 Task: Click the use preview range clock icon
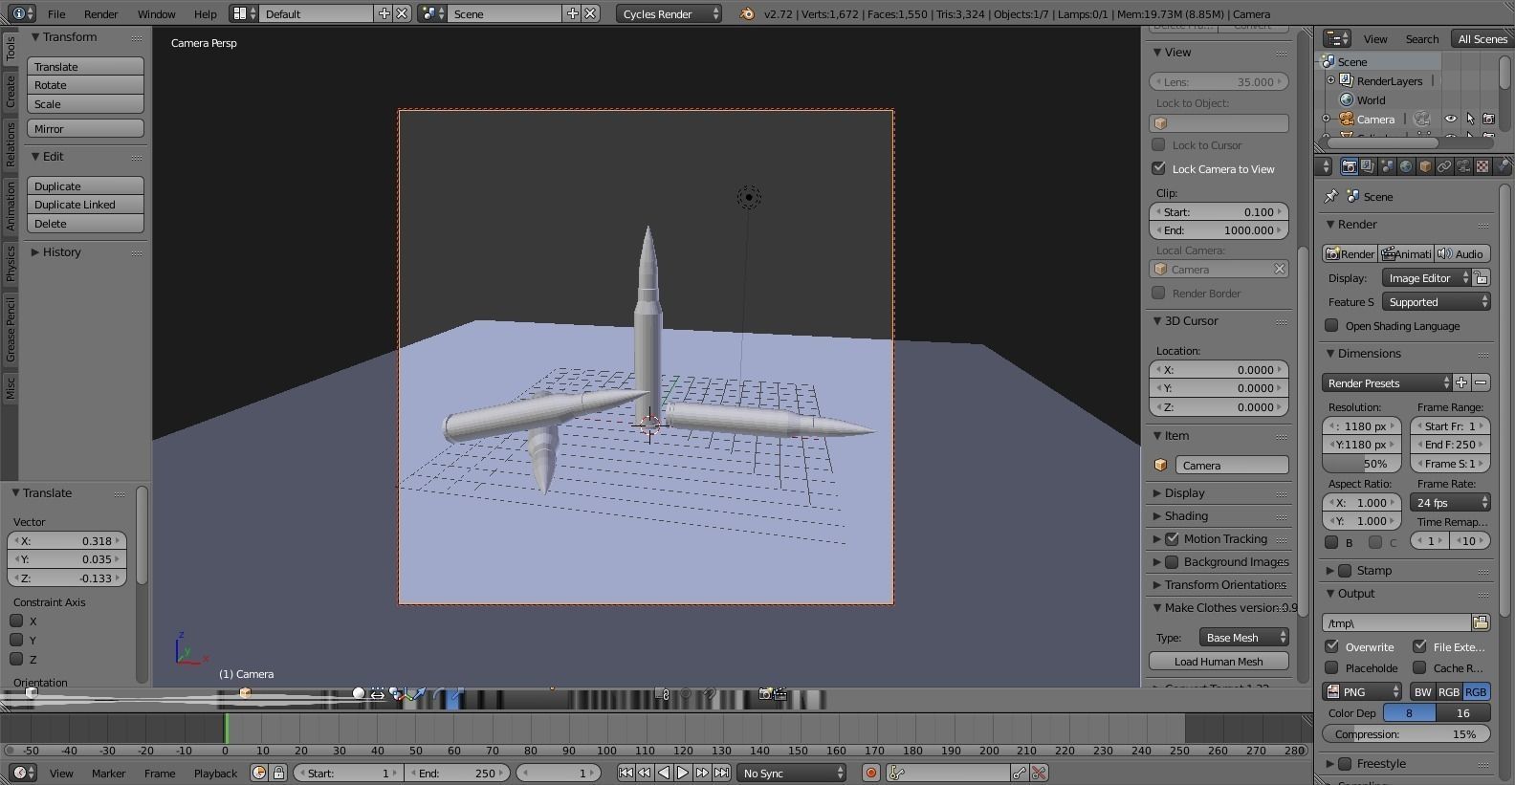click(x=259, y=773)
